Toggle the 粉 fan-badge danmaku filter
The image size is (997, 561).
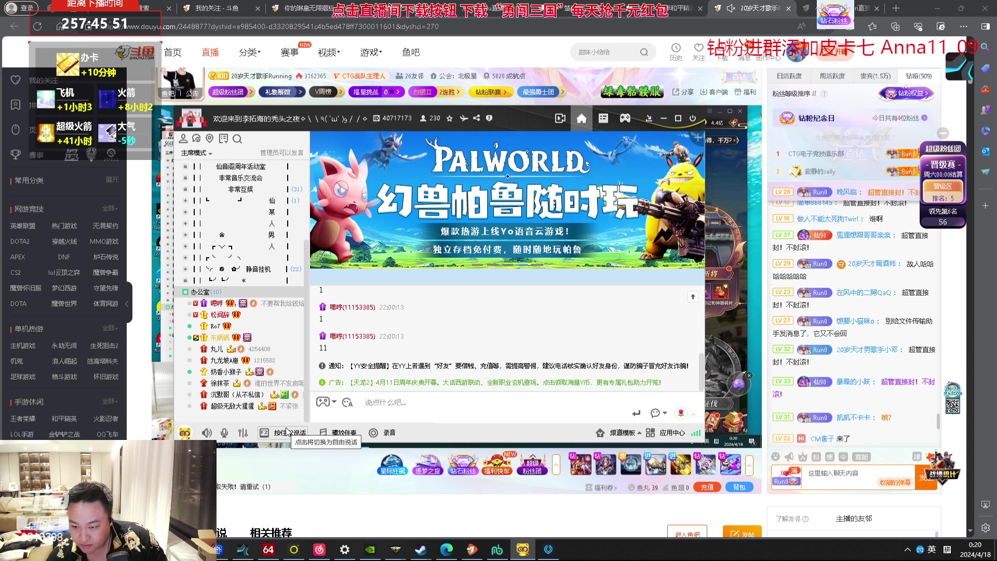pyautogui.click(x=815, y=457)
